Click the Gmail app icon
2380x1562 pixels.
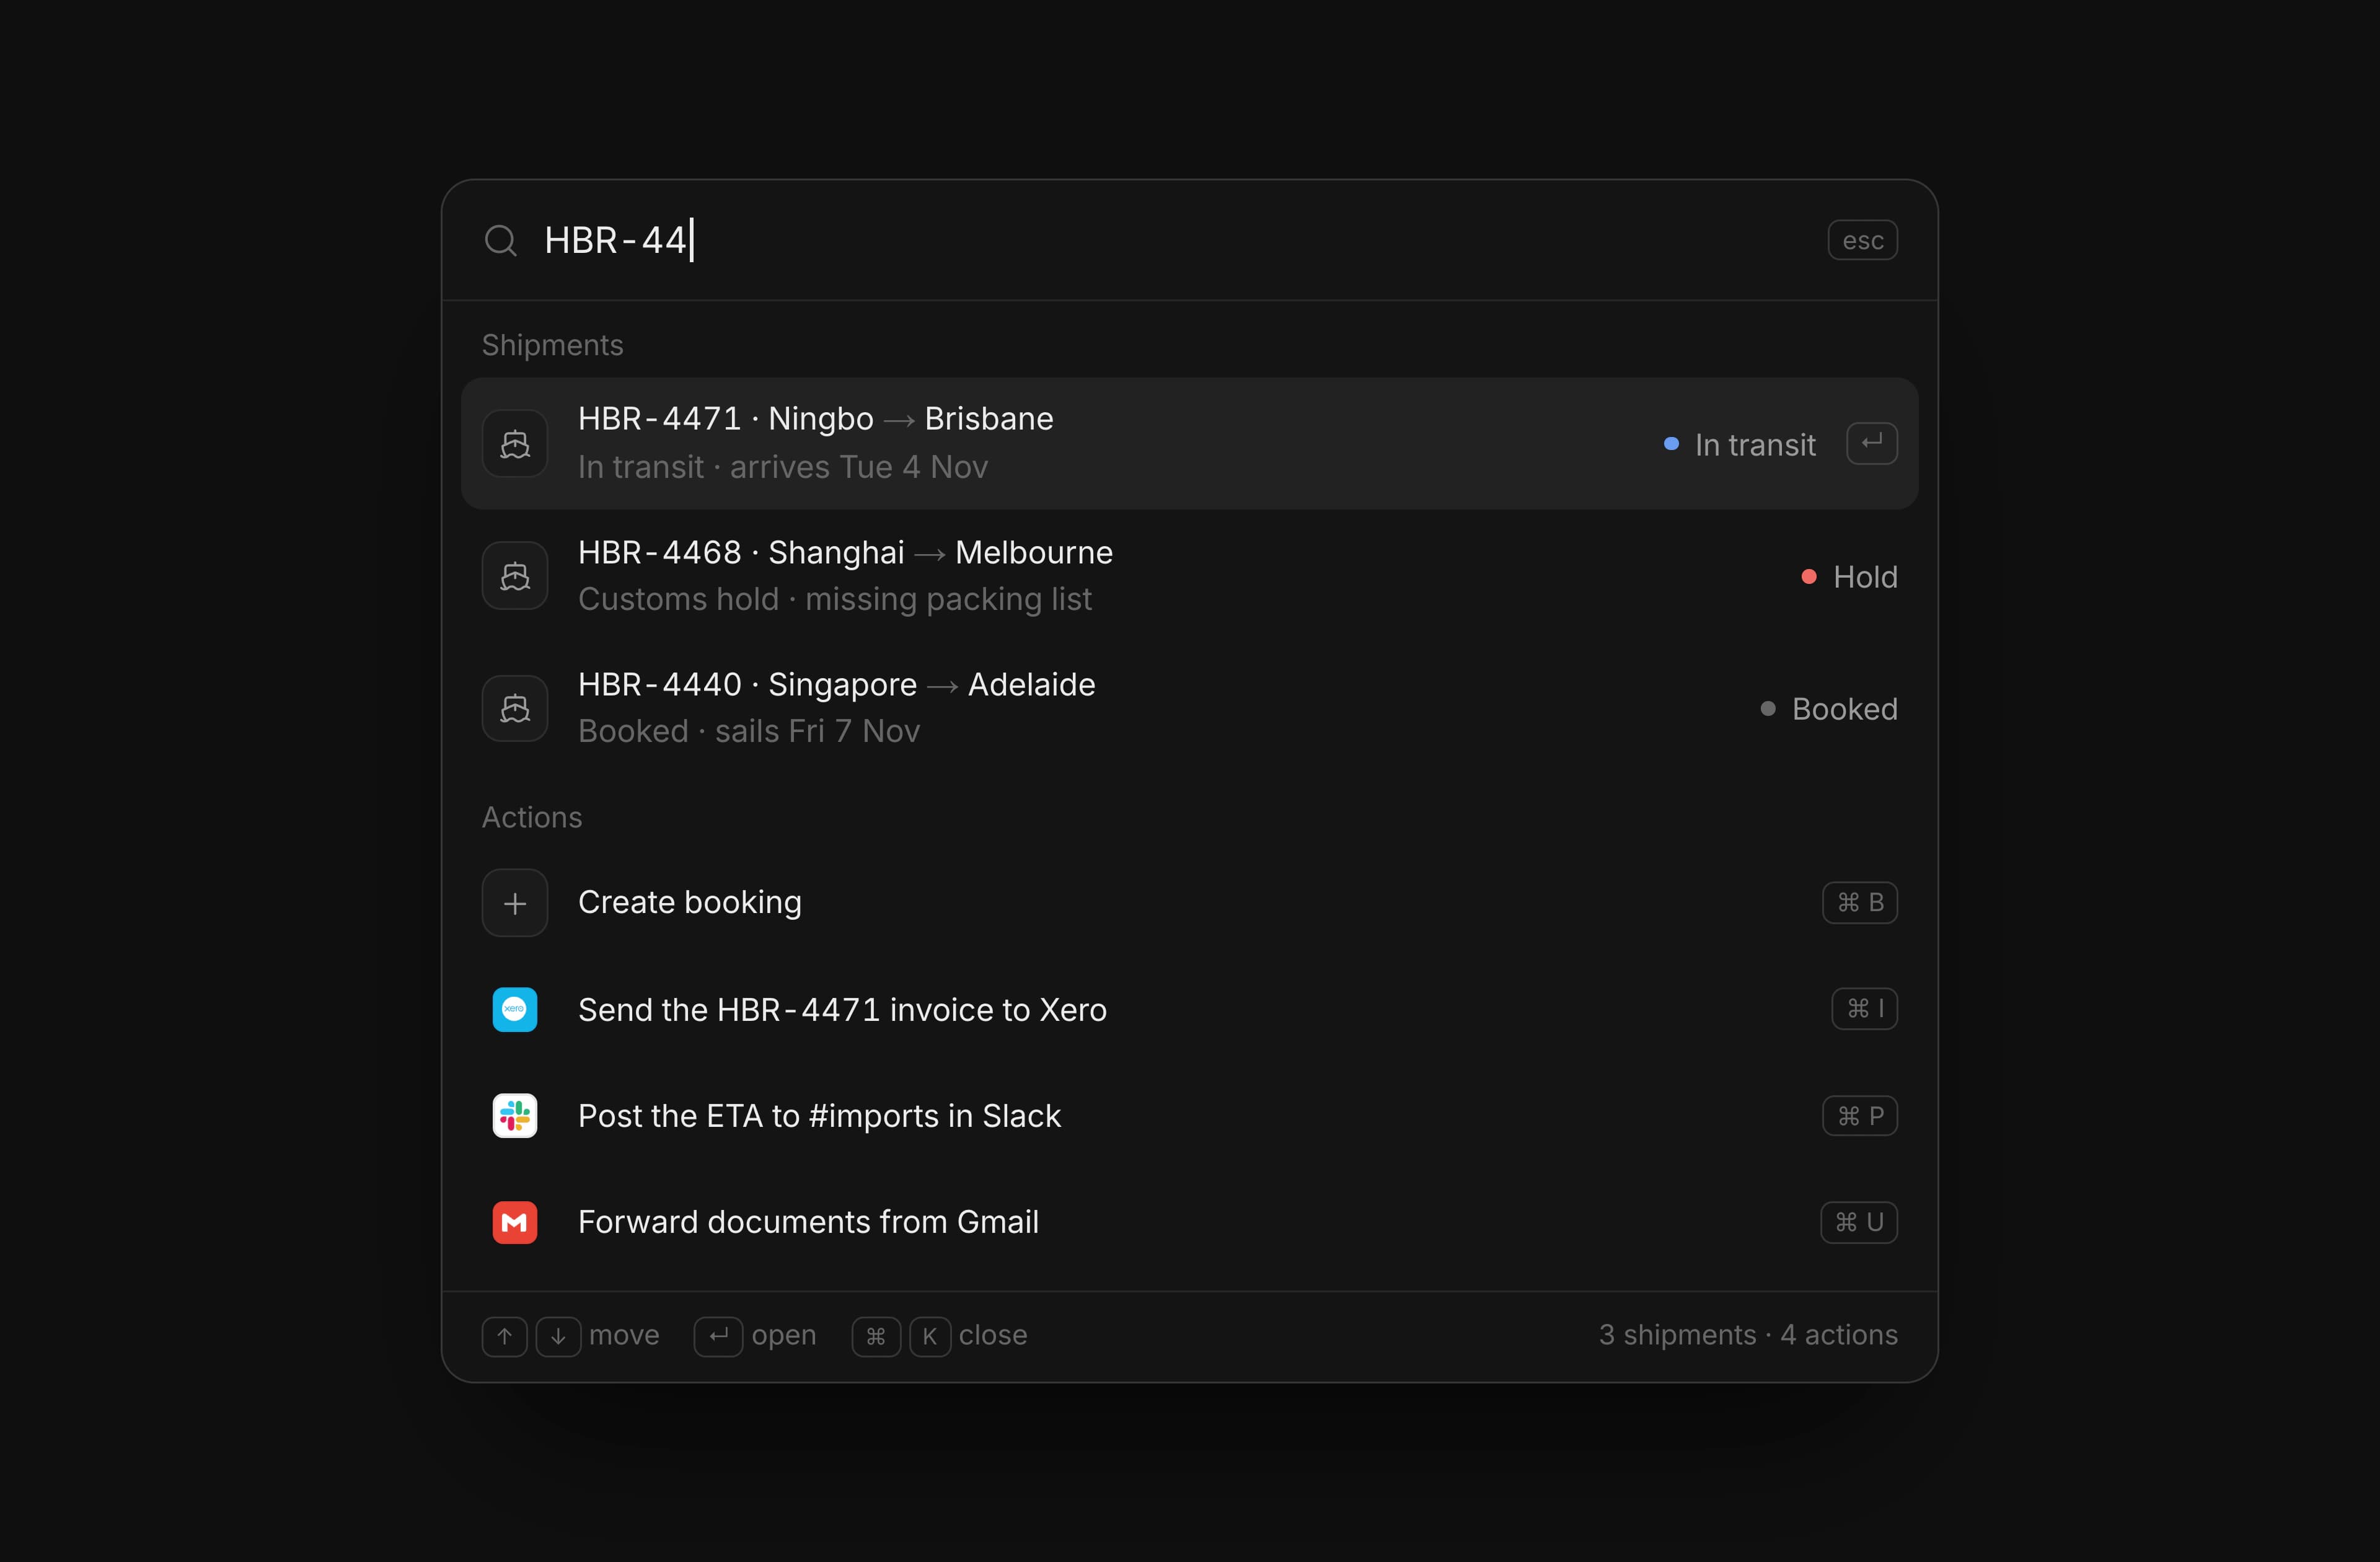(515, 1222)
